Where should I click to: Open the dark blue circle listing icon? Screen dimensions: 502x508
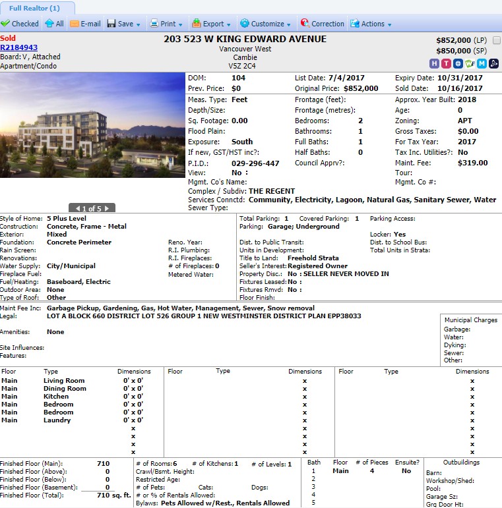pyautogui.click(x=458, y=63)
